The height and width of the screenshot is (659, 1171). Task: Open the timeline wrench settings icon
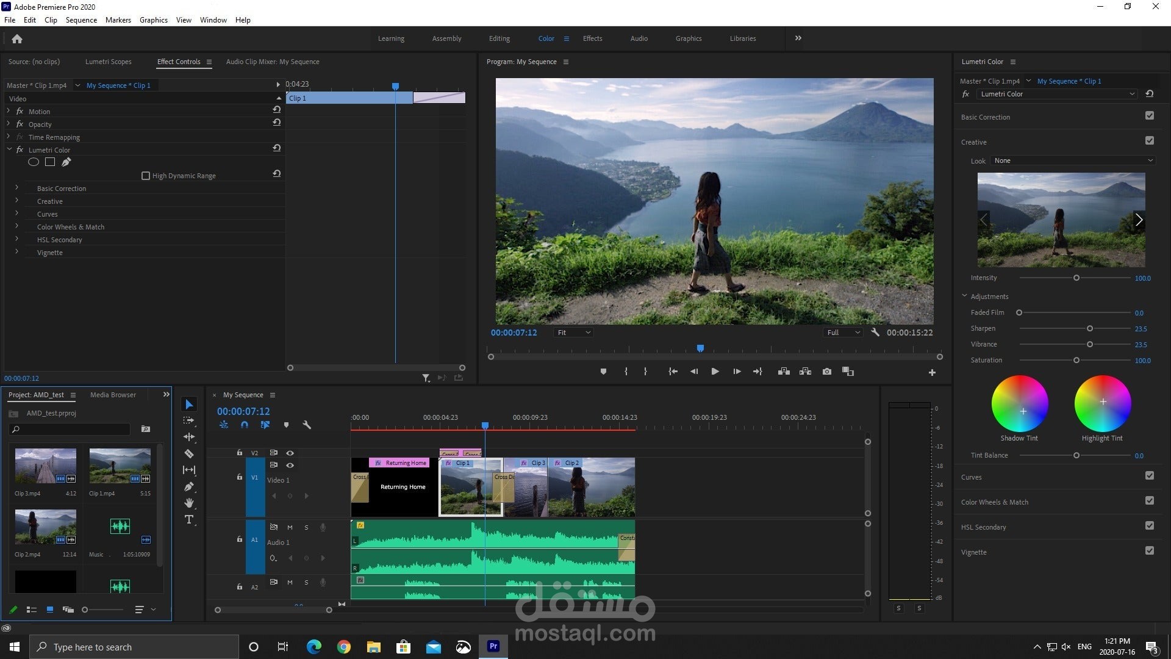307,425
